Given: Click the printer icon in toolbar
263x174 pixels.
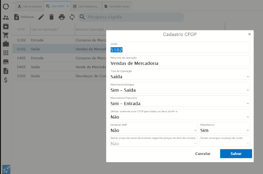Looking at the screenshot, I should coord(62,17).
